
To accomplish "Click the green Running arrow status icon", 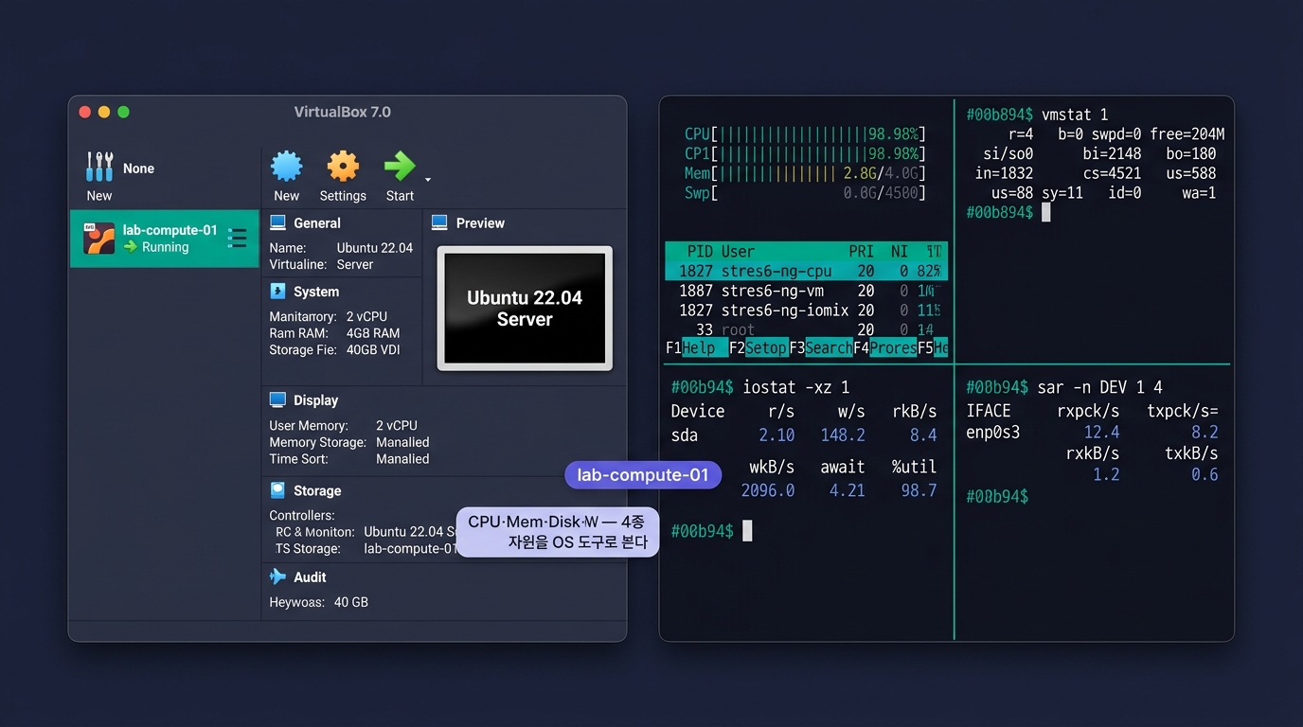I will pyautogui.click(x=131, y=247).
